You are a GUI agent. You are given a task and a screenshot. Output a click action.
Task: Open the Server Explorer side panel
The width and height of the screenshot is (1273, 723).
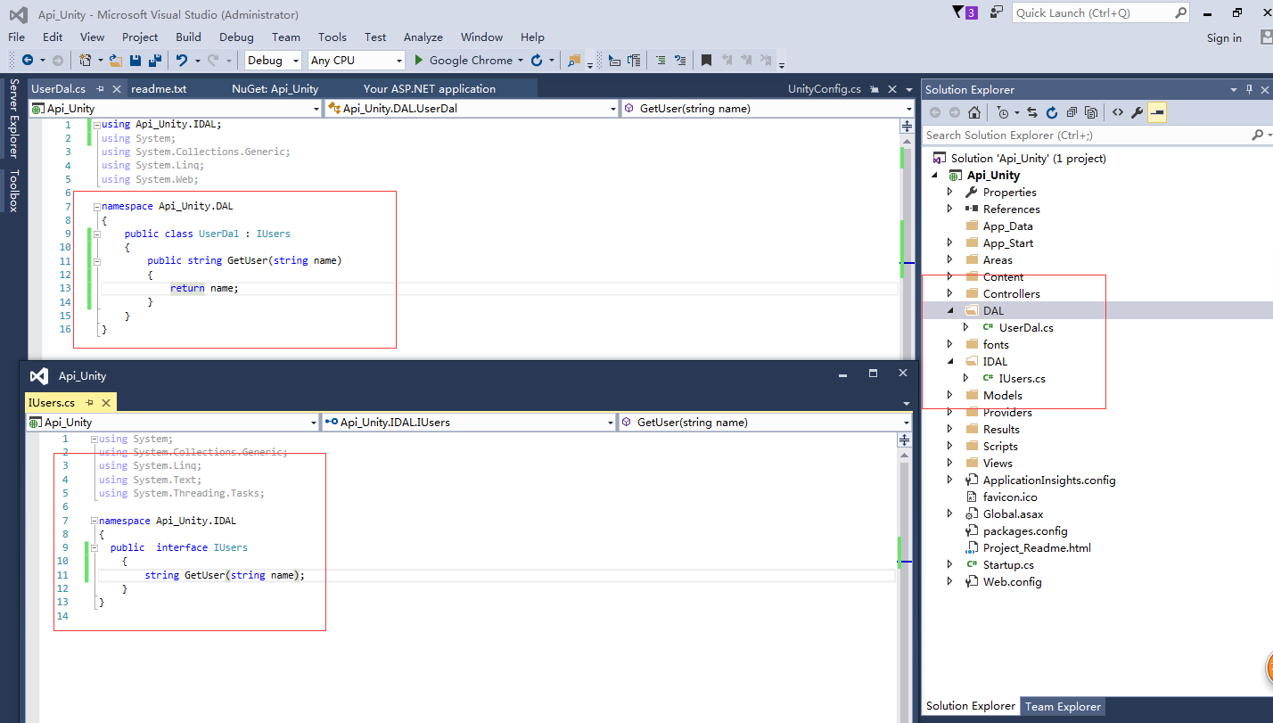point(13,119)
